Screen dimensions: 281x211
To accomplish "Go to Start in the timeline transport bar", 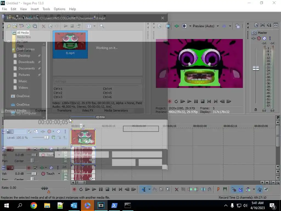I will click(114, 189).
